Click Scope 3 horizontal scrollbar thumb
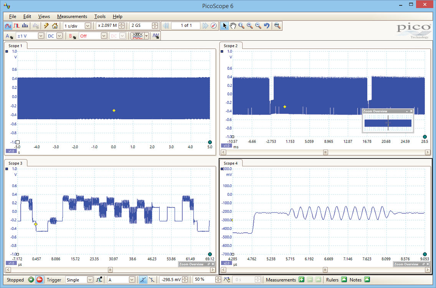 point(110,270)
